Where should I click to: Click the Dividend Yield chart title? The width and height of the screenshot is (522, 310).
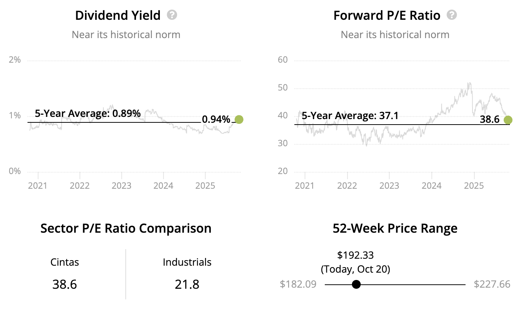(x=118, y=15)
